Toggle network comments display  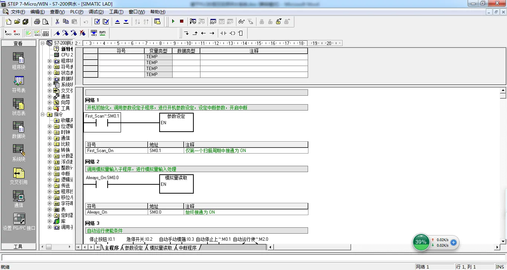click(x=37, y=33)
